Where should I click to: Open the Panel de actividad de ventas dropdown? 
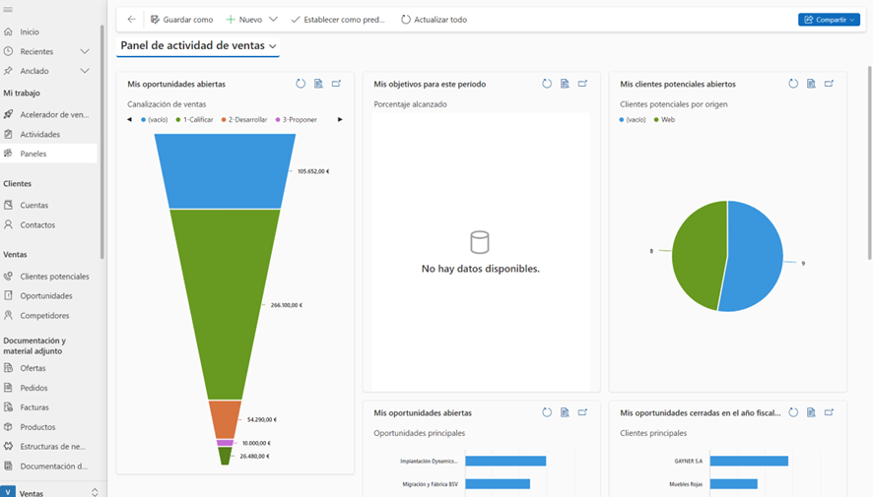click(x=272, y=46)
